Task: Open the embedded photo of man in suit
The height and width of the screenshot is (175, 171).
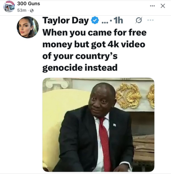Action: pos(98,125)
